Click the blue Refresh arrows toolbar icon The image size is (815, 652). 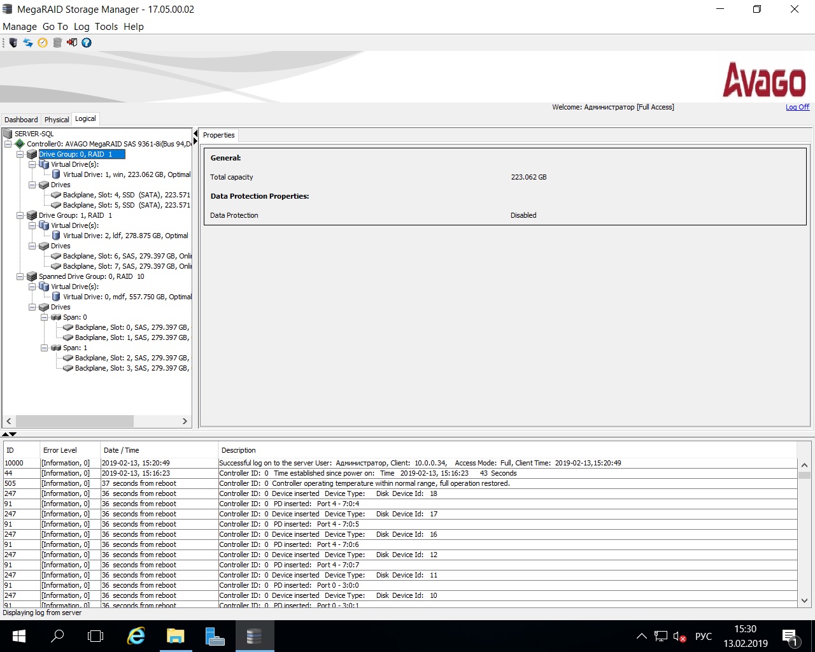pos(28,43)
